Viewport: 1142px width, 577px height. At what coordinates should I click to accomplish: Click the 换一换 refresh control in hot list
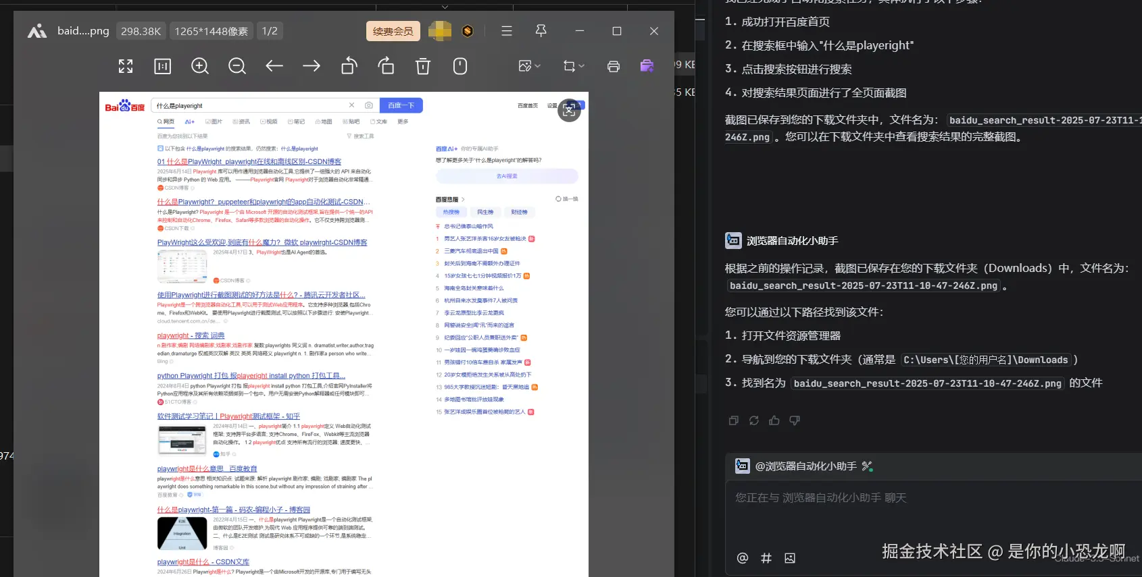coord(567,199)
